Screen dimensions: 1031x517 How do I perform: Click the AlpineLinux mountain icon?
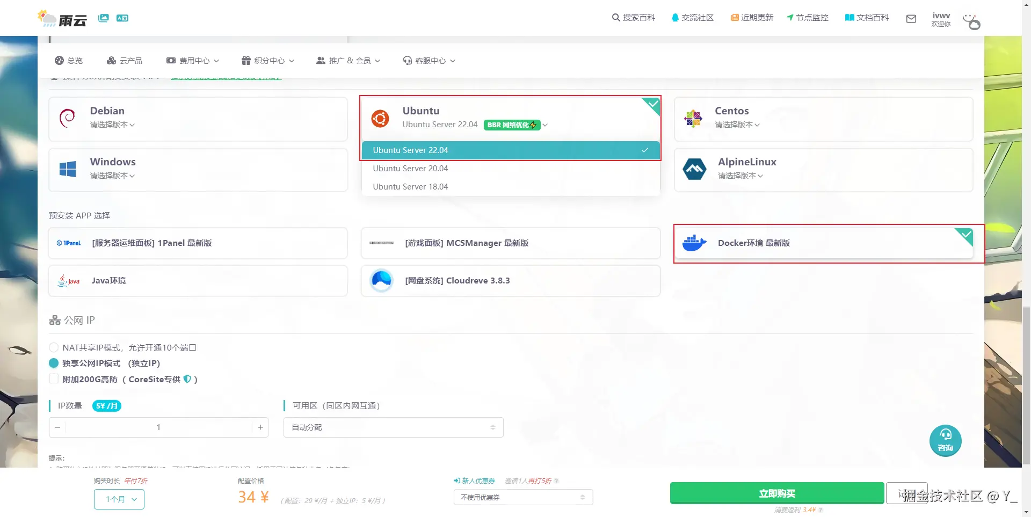pos(694,169)
